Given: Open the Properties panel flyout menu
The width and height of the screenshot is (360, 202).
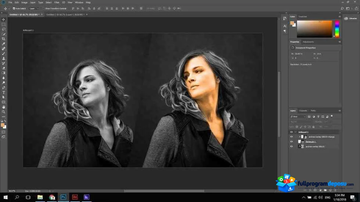Looking at the screenshot, I should tap(339, 42).
